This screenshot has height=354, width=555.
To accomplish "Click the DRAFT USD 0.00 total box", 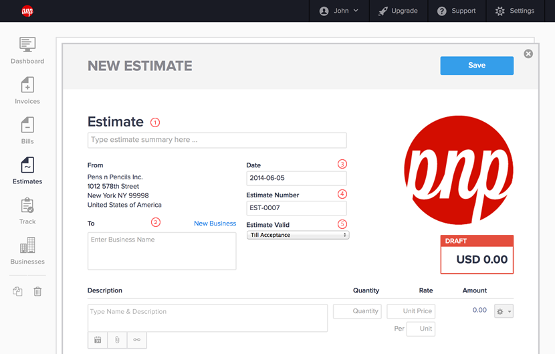I will click(477, 254).
